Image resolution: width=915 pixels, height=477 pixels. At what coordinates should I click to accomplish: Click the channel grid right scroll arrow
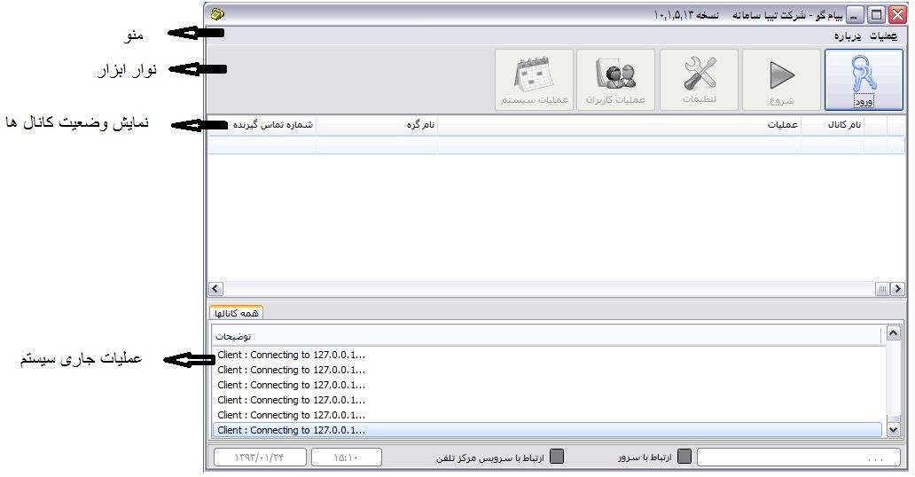pos(897,288)
